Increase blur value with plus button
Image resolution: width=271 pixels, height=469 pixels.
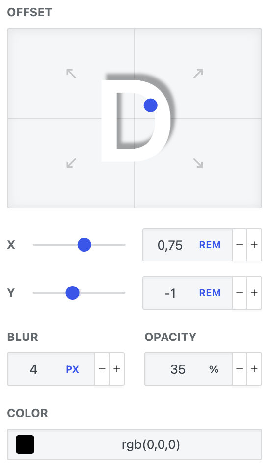coord(117,369)
